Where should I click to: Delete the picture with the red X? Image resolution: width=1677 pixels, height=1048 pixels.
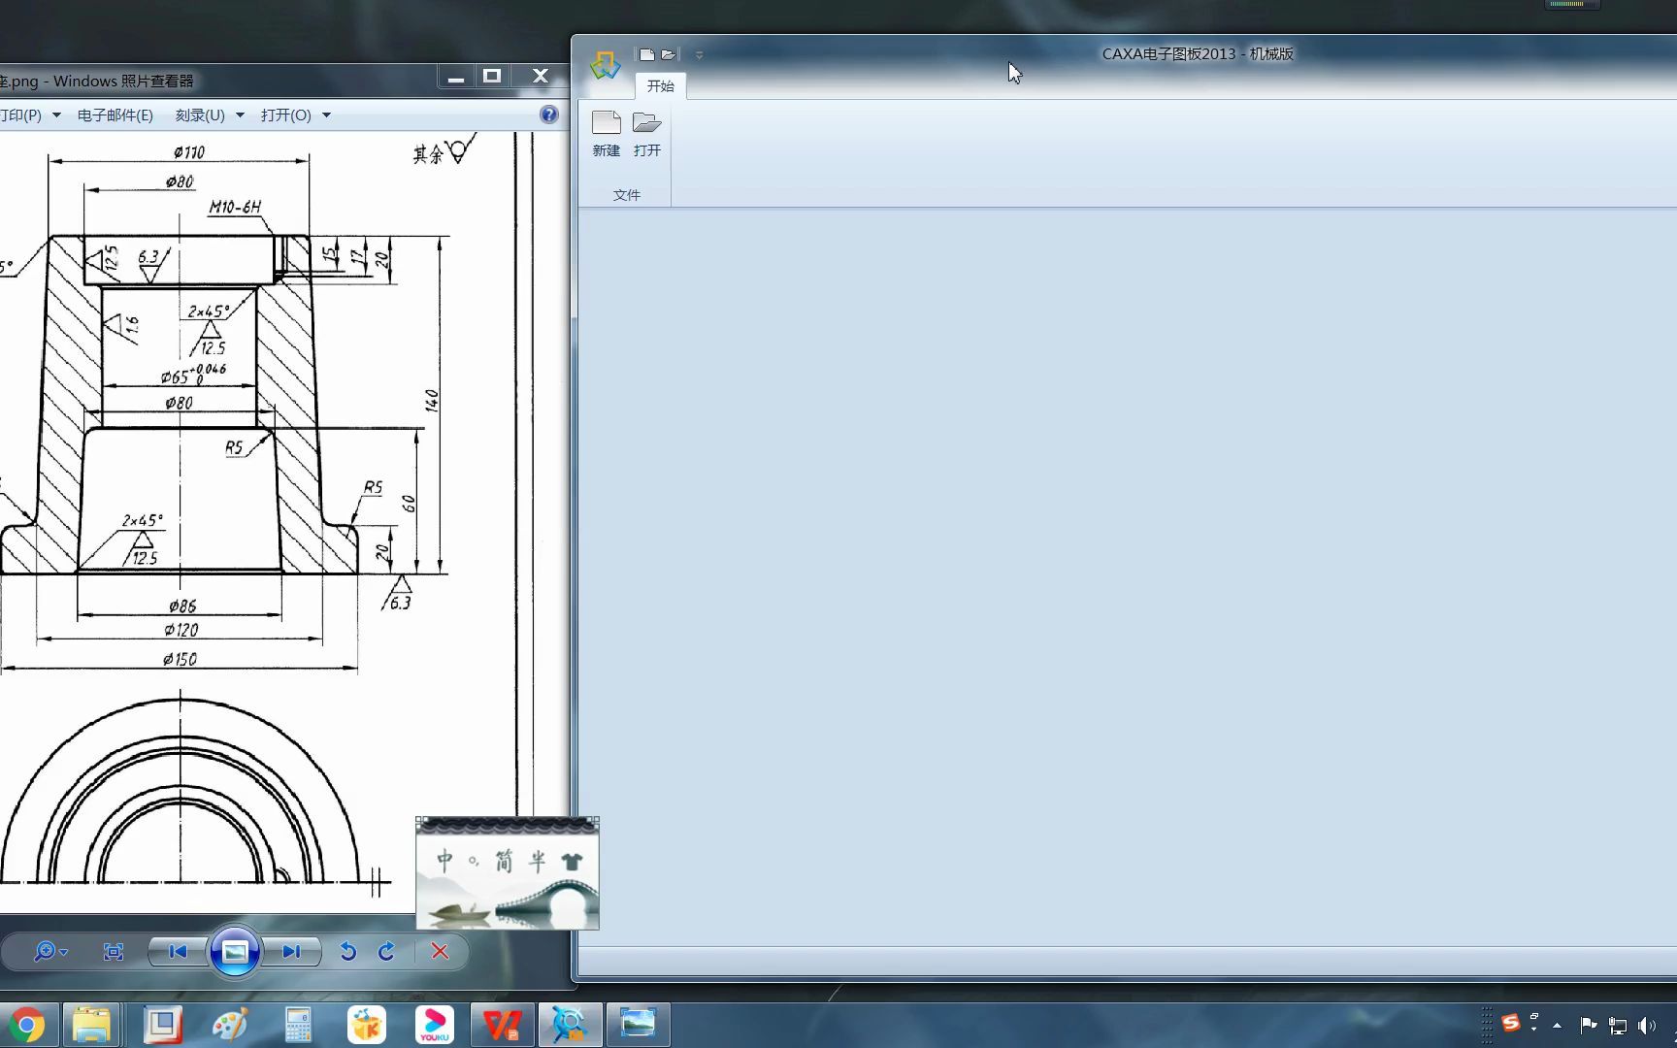click(x=440, y=952)
